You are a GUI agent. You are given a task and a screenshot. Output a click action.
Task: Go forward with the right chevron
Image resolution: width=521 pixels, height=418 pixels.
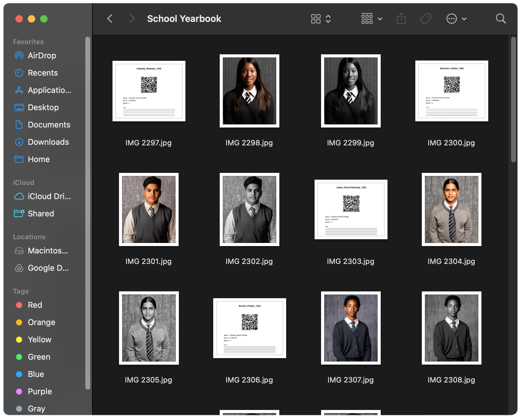pyautogui.click(x=132, y=19)
